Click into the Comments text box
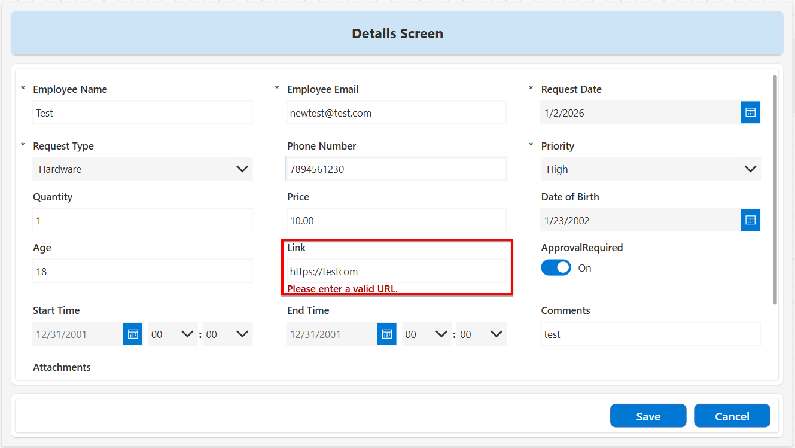The width and height of the screenshot is (795, 448). pyautogui.click(x=650, y=334)
